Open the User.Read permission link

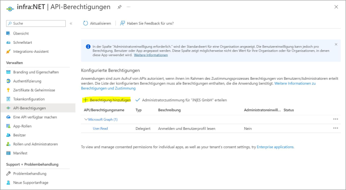tap(100, 128)
